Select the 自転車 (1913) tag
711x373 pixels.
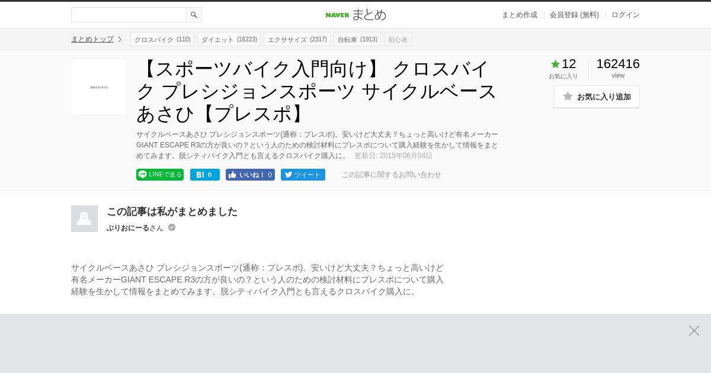click(357, 40)
